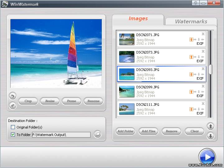Set DSCN2073.JPG orientation with orange up arrow

click(x=191, y=57)
